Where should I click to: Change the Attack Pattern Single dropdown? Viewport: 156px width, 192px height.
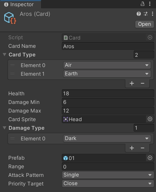point(108,175)
